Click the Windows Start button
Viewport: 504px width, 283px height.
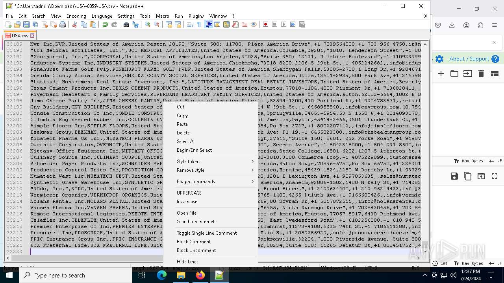9,276
